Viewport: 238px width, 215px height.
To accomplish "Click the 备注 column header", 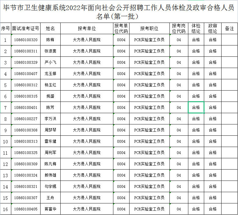I will click(x=229, y=28).
